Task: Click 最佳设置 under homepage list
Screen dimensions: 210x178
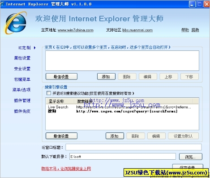Action: pos(61,77)
